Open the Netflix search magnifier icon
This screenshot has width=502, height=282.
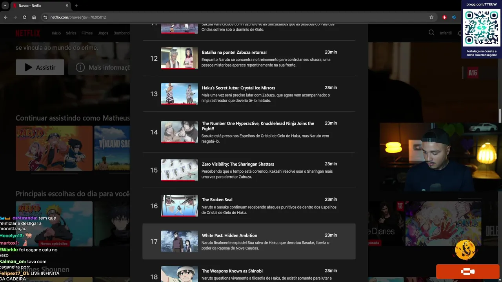(x=431, y=33)
